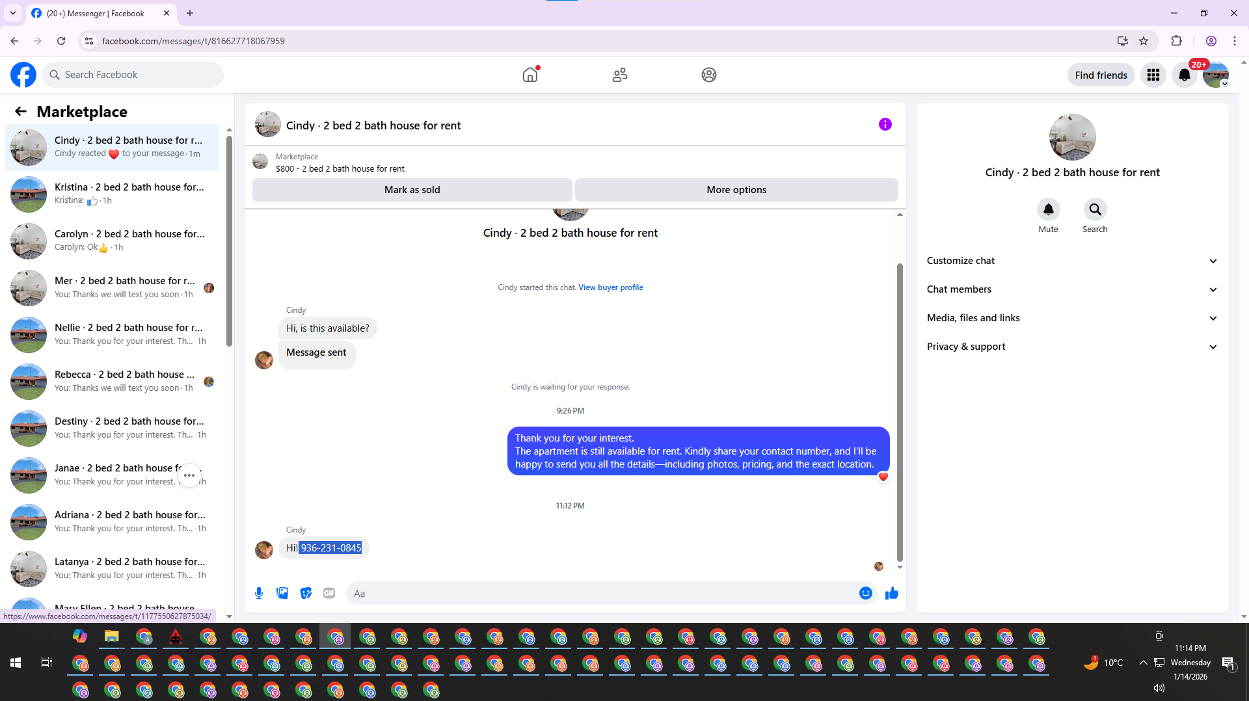Open File Explorer from taskbar
Image resolution: width=1249 pixels, height=701 pixels.
112,637
